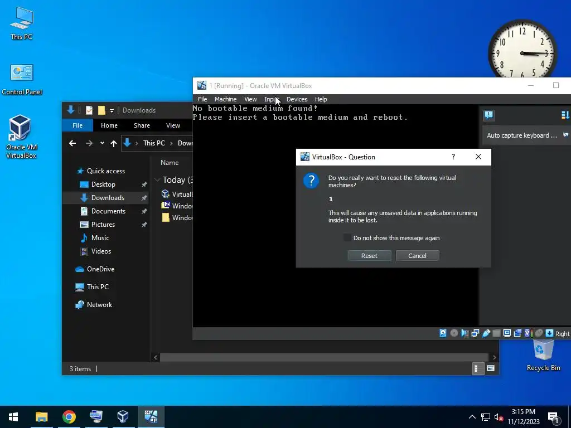
Task: Switch Explorer to large icons view
Action: tap(491, 368)
